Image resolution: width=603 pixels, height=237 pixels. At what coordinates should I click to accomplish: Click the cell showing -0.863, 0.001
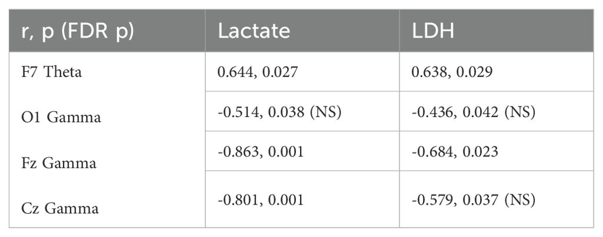(261, 152)
